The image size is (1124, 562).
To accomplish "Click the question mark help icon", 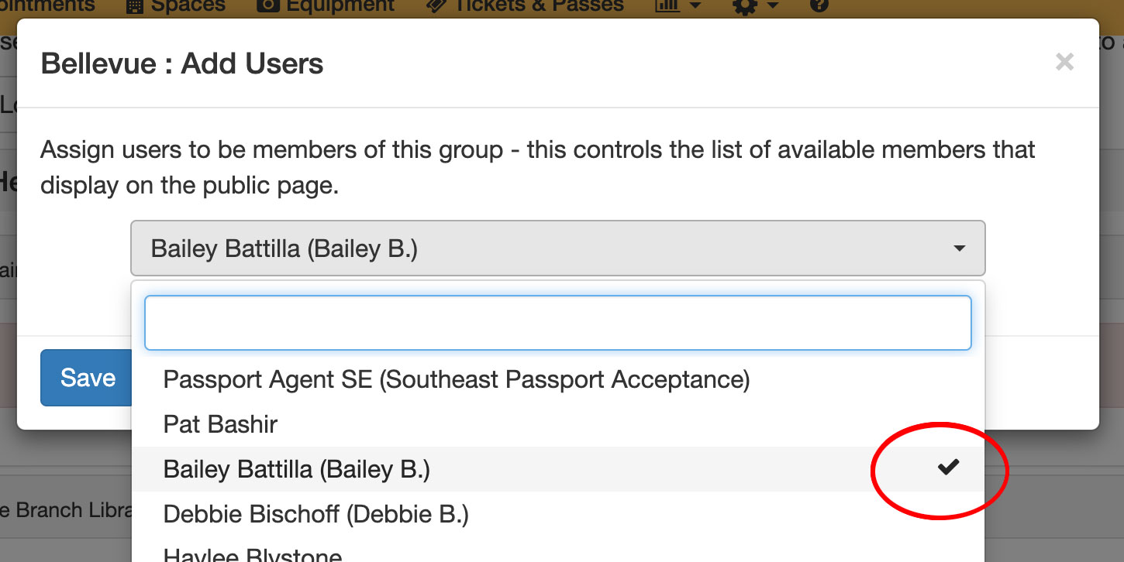I will (819, 5).
